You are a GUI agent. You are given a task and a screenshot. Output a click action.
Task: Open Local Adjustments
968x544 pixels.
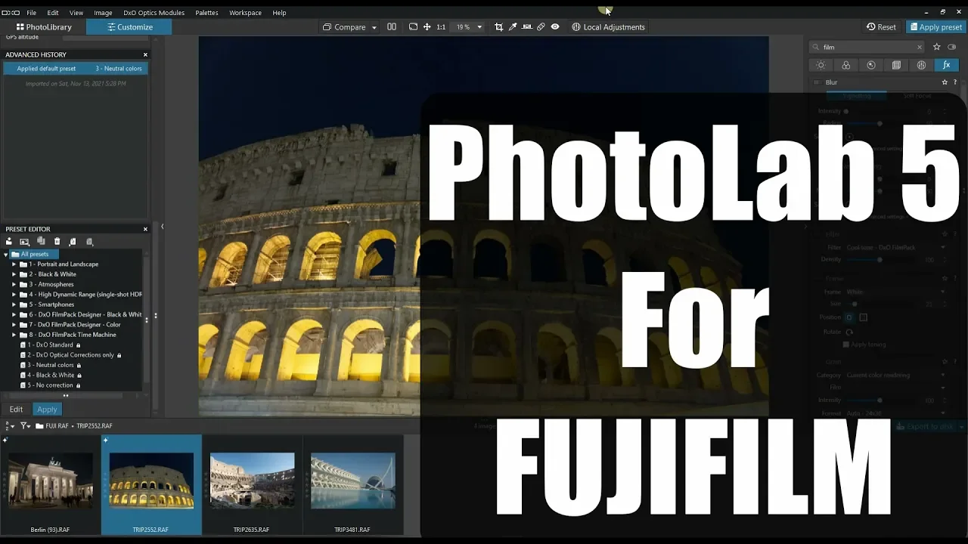click(608, 27)
